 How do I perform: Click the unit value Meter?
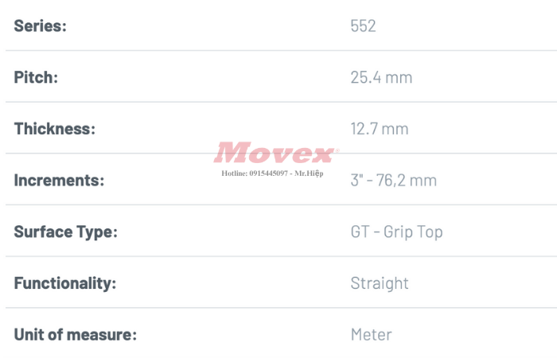click(x=371, y=335)
